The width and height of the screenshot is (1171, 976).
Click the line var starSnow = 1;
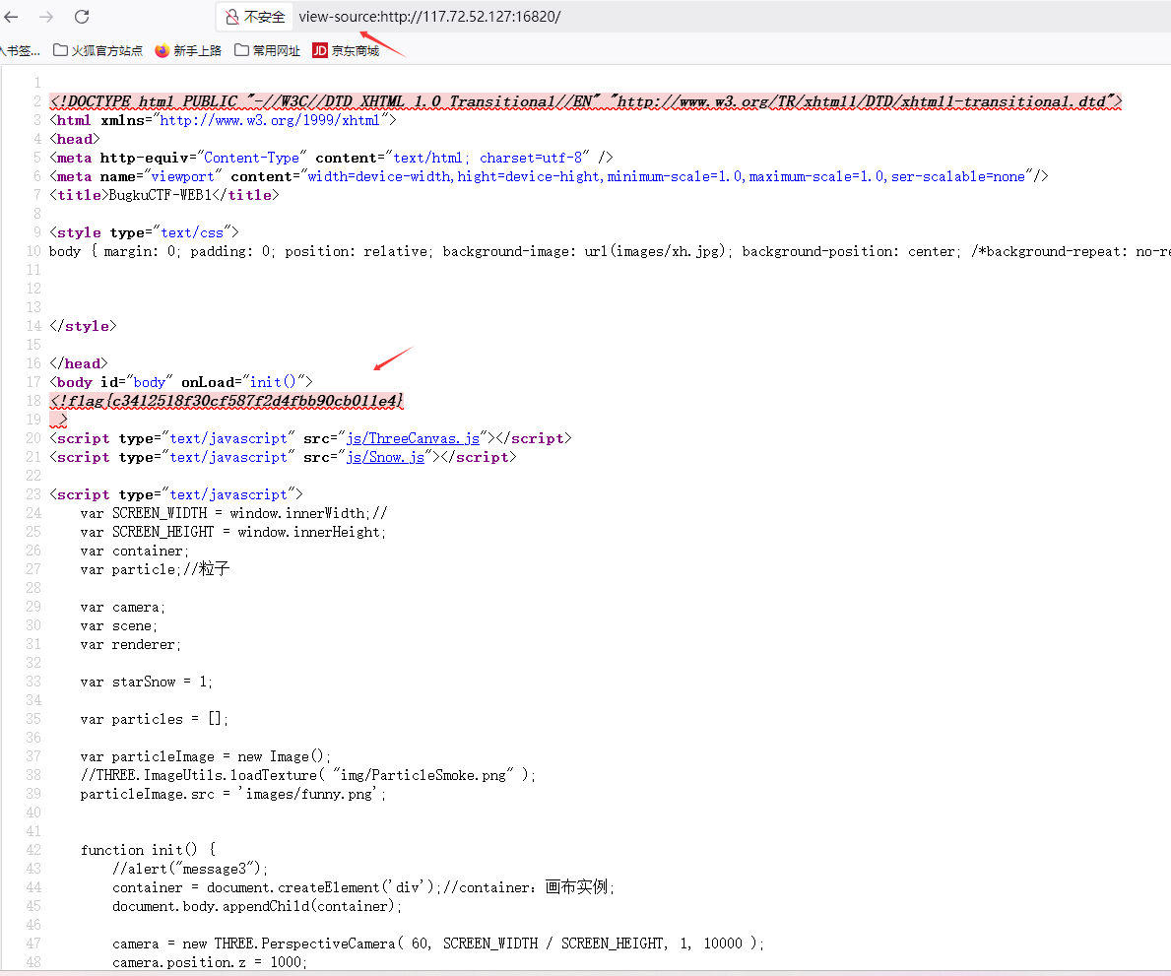click(x=147, y=682)
